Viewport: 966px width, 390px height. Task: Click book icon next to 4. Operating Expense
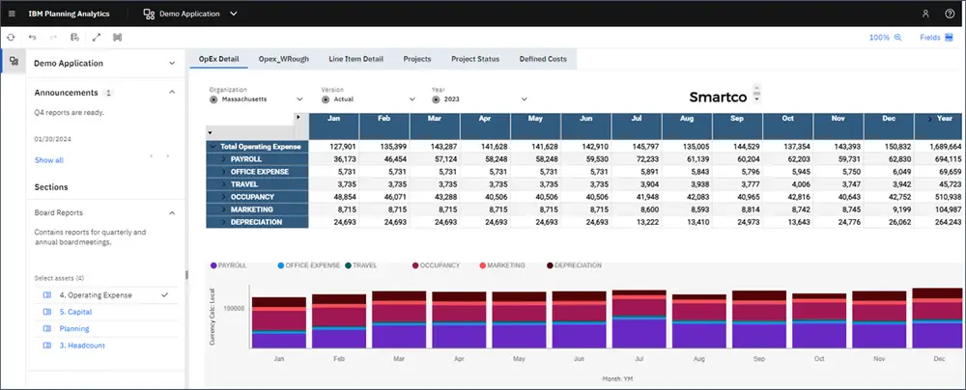coord(46,295)
